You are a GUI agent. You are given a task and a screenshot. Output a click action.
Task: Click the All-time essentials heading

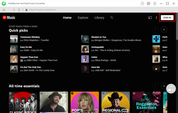pyautogui.click(x=24, y=86)
